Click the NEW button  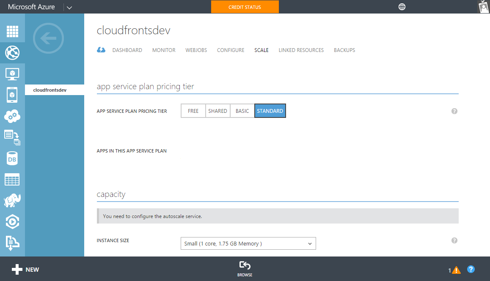(x=25, y=270)
